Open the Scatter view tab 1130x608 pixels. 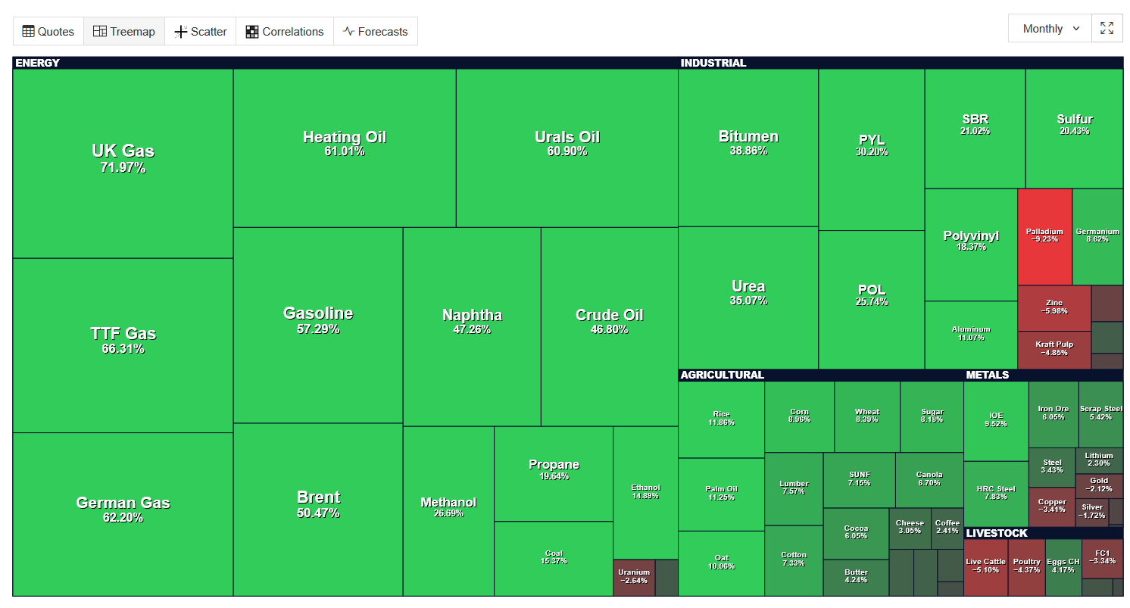pyautogui.click(x=201, y=31)
